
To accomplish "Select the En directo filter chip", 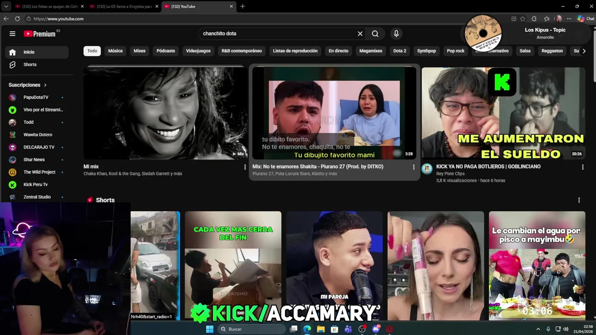I will point(339,51).
